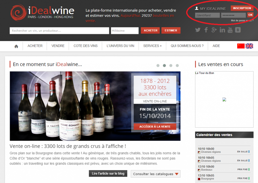Click La Tour du Bon text
258x183 pixels.
tap(205, 73)
